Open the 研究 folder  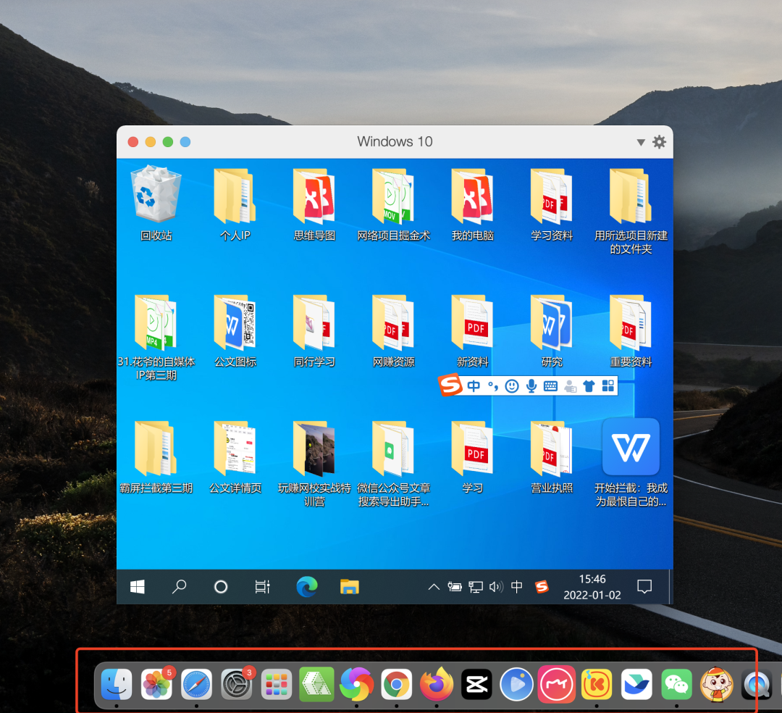(552, 330)
